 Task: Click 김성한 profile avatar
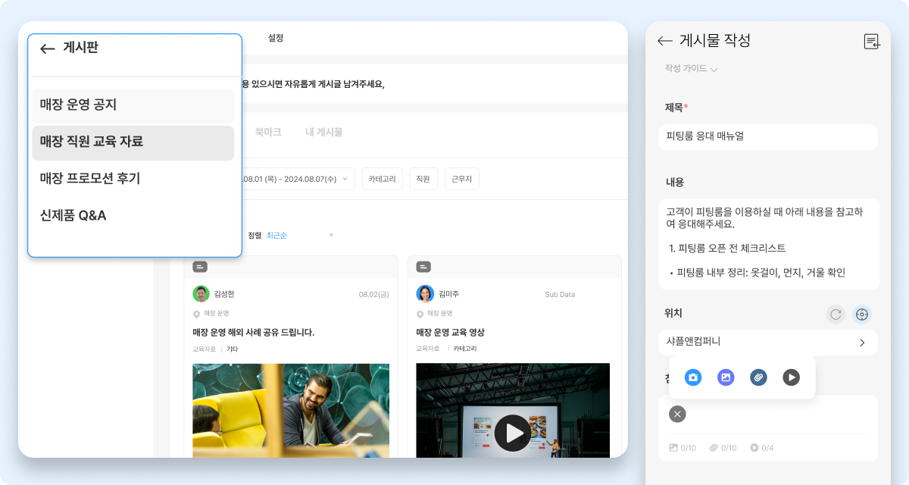[201, 294]
